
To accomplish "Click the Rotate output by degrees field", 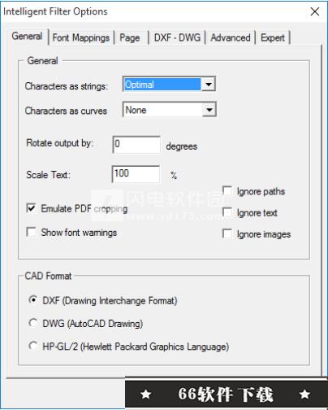I will pos(136,145).
